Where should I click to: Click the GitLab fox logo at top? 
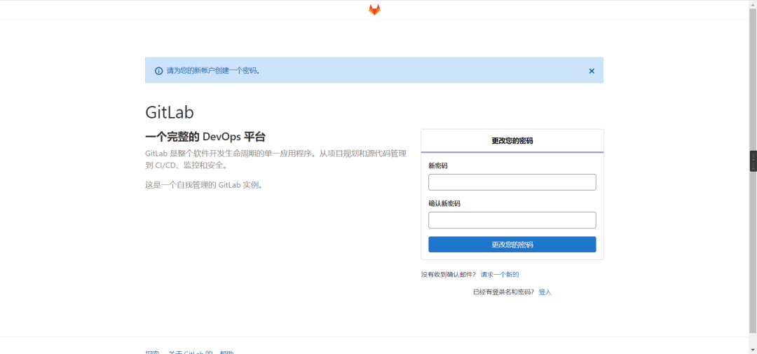tap(374, 10)
